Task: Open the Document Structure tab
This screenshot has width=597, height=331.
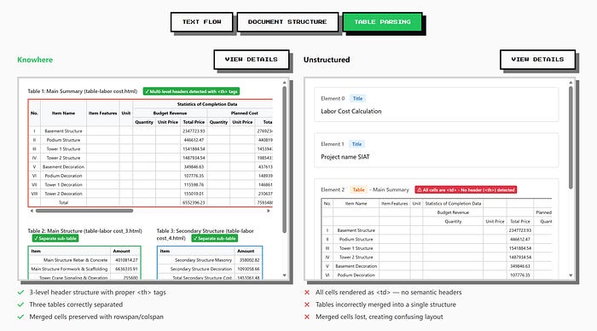Action: pos(287,22)
